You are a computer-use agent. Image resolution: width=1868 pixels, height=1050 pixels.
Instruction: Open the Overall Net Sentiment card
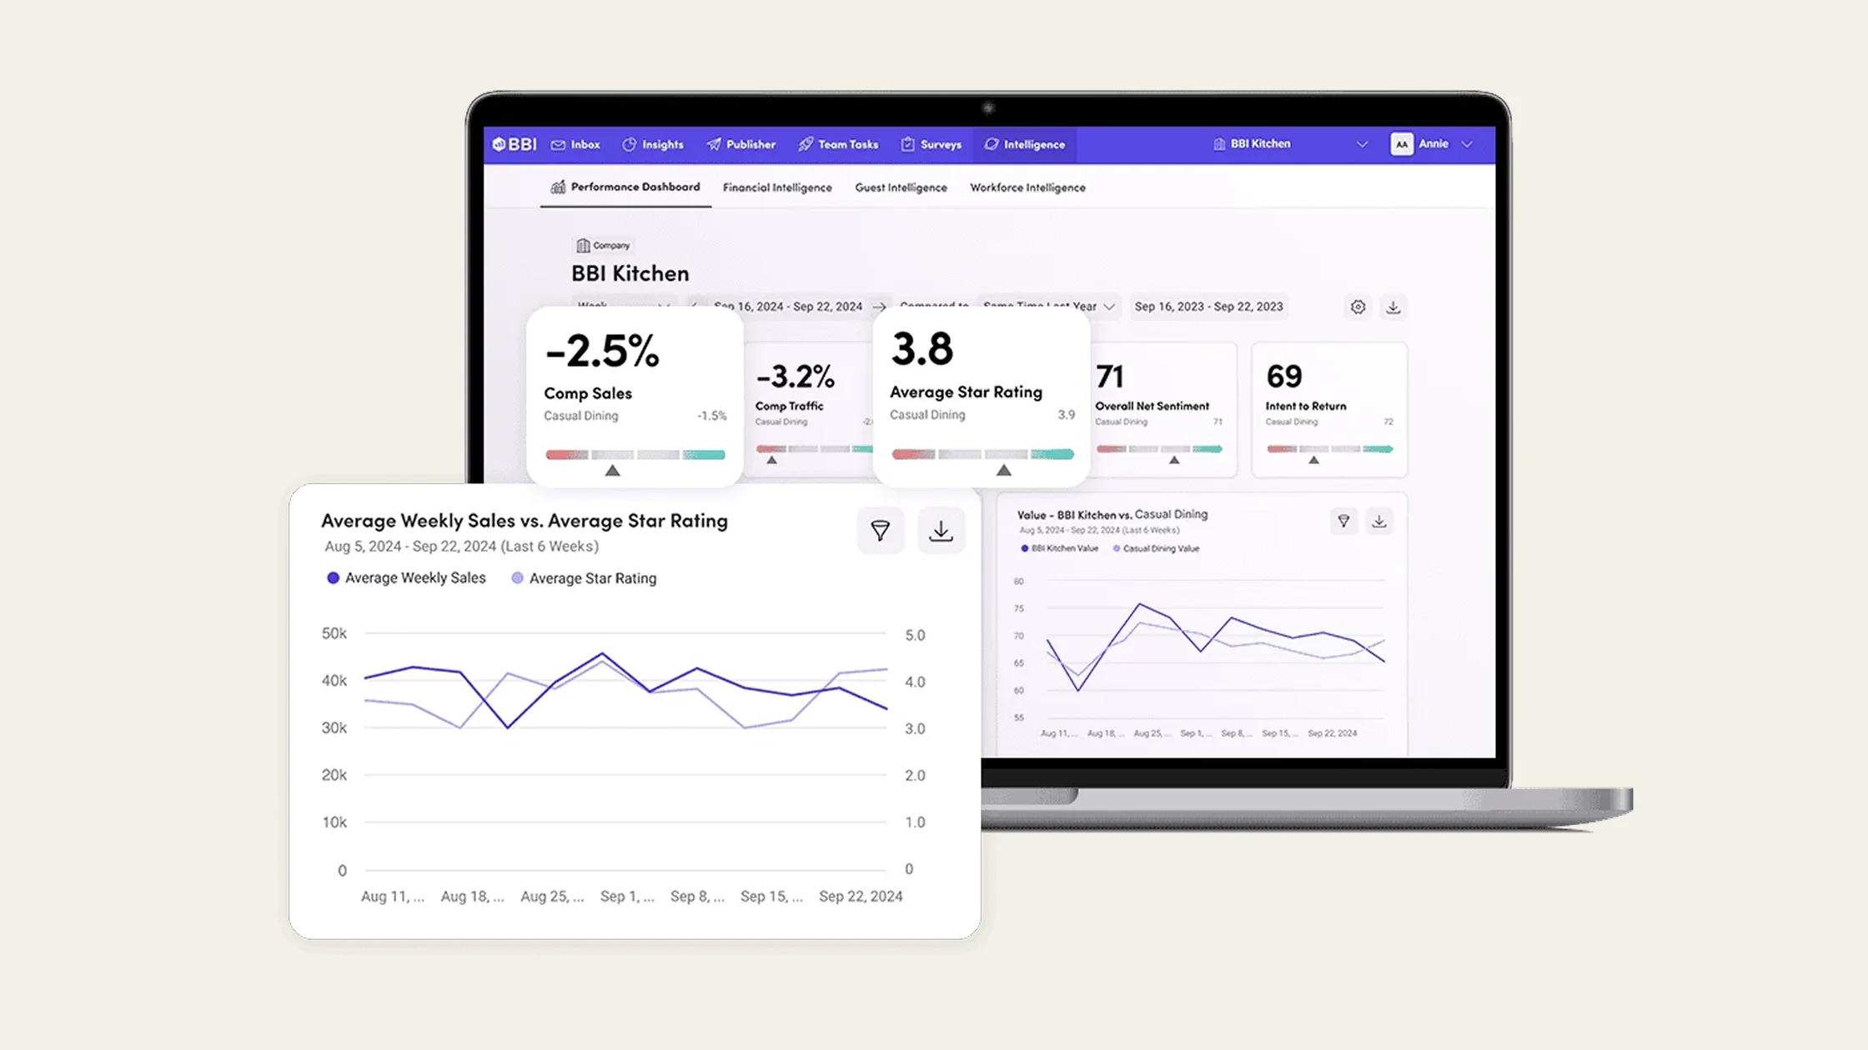coord(1163,409)
